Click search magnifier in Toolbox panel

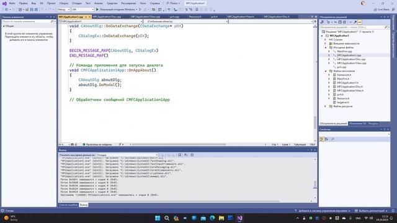[52, 22]
